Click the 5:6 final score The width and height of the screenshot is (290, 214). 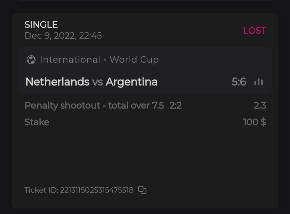pyautogui.click(x=239, y=82)
